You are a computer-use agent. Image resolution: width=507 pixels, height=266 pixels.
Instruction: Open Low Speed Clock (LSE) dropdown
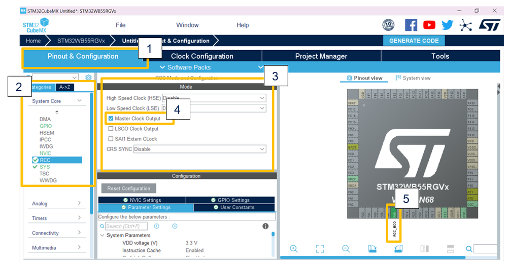[214, 108]
